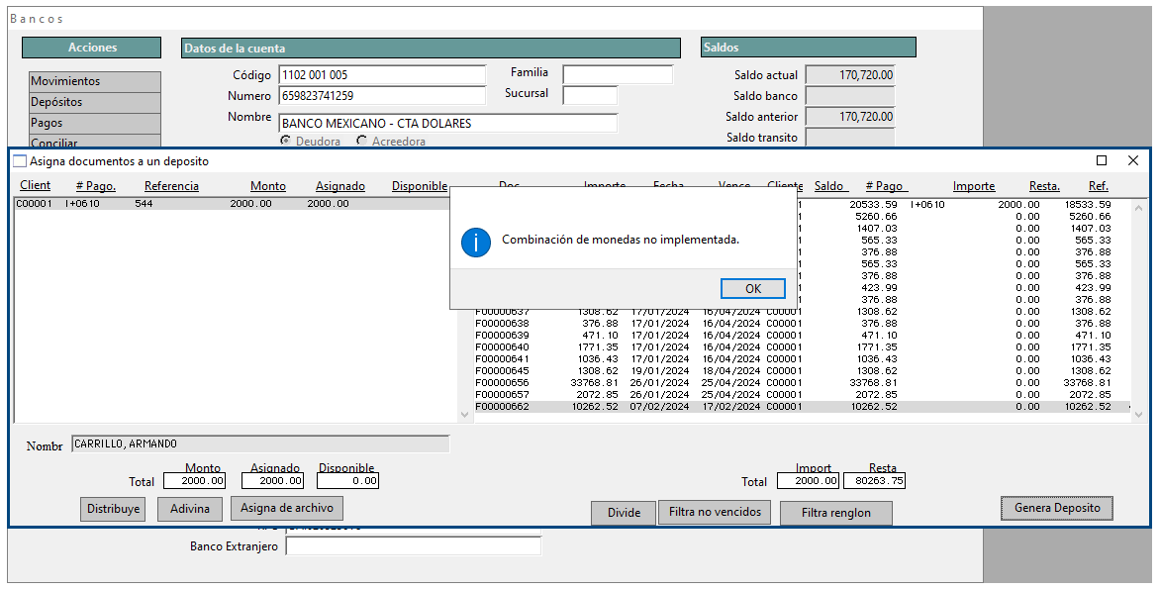Select document row F00000657

click(803, 394)
